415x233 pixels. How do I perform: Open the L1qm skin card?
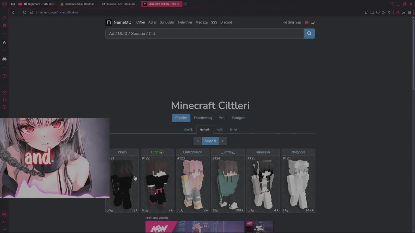pyautogui.click(x=157, y=181)
